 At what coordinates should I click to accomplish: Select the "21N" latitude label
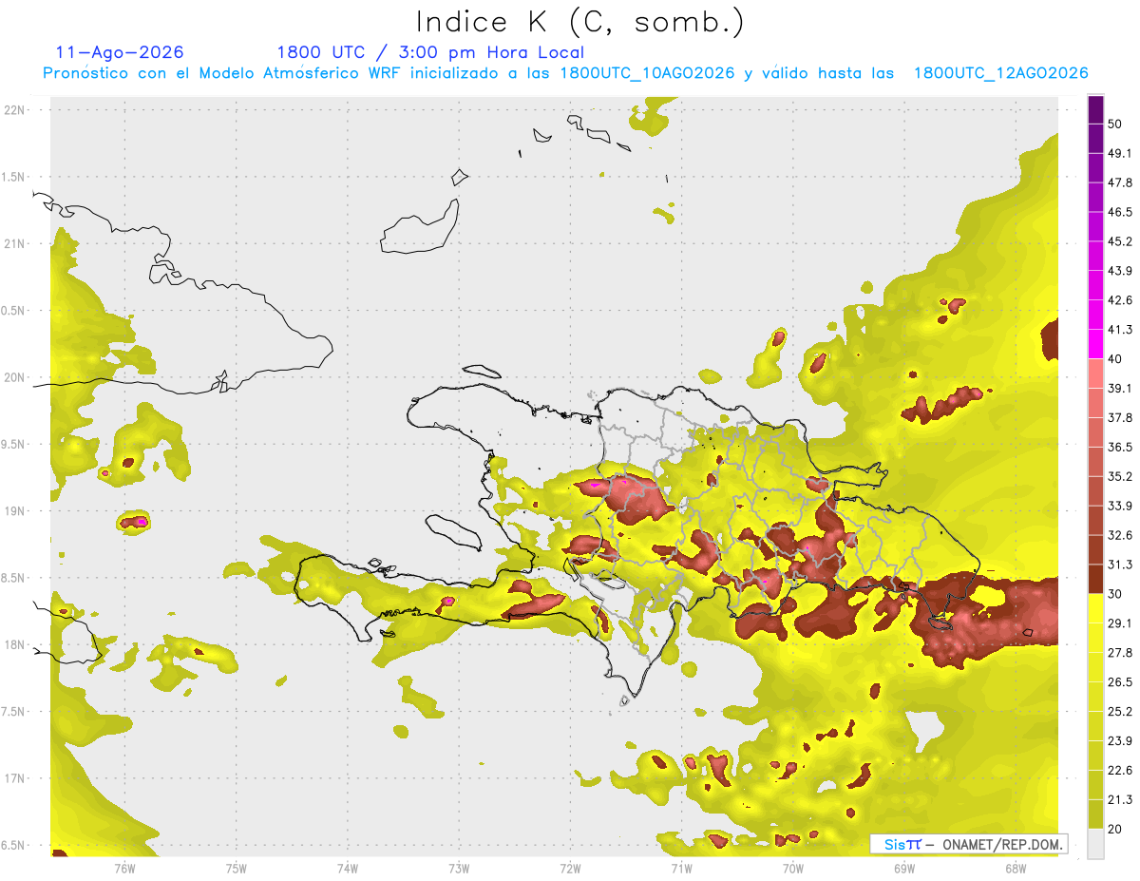pyautogui.click(x=13, y=243)
